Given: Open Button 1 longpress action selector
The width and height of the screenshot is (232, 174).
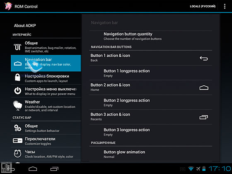Looking at the screenshot, I should pos(151,73).
